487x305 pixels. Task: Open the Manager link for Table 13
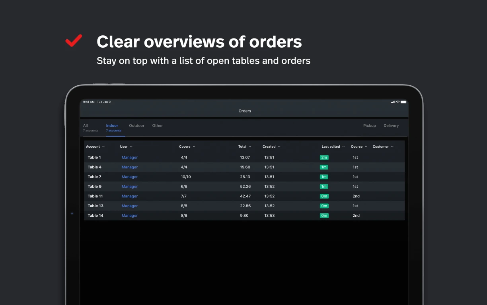pyautogui.click(x=130, y=206)
